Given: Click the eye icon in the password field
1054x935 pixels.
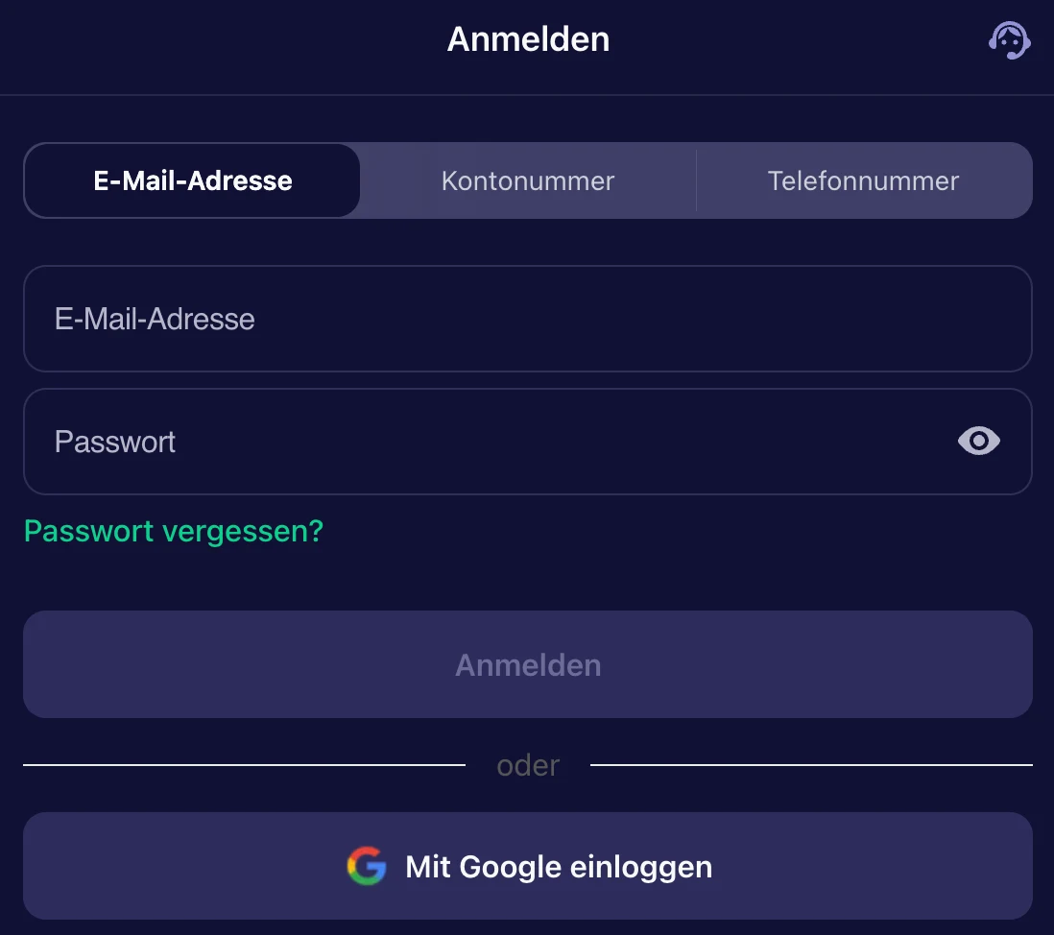Looking at the screenshot, I should [x=978, y=441].
